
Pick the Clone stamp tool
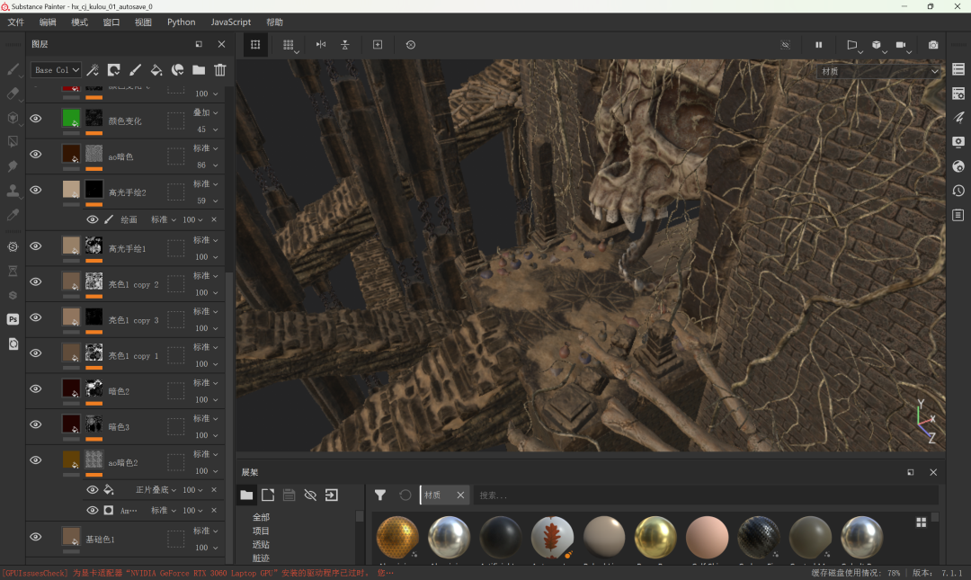(13, 191)
